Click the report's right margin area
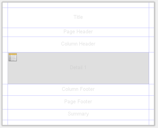This screenshot has height=128, width=158. point(151,64)
